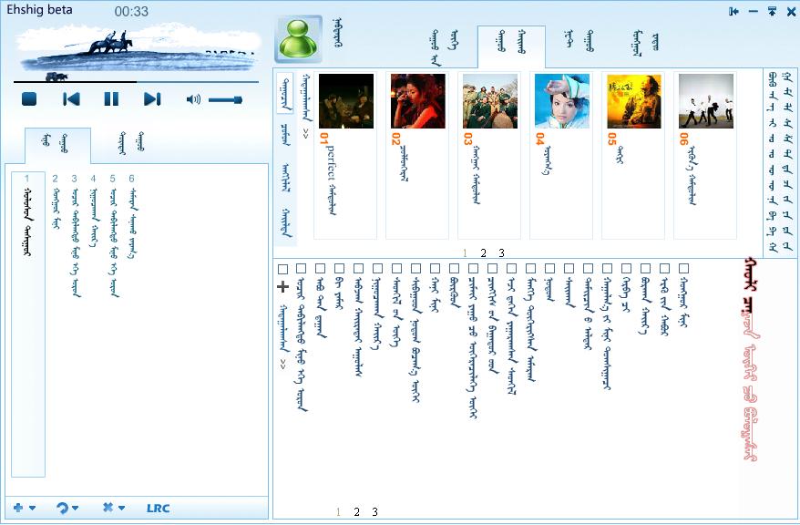This screenshot has width=800, height=525.
Task: Switch to the first playlist tab
Action: (57, 145)
